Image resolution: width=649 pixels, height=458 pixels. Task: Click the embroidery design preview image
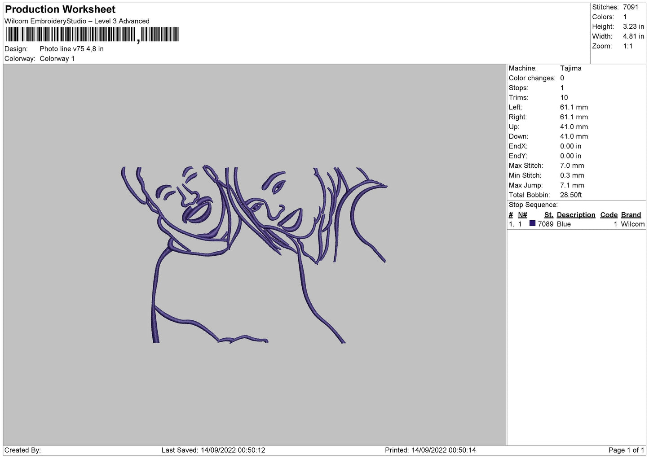tap(254, 255)
